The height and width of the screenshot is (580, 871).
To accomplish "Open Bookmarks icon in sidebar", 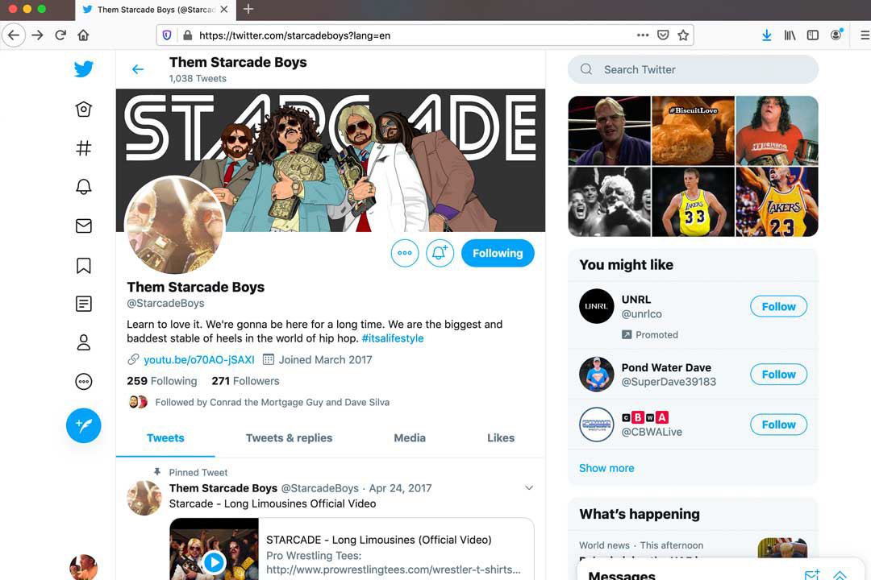I will (x=83, y=265).
